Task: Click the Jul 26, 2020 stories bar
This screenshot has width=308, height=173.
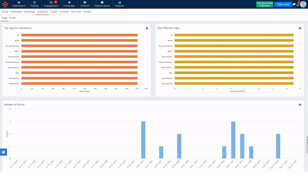Action: point(143,140)
